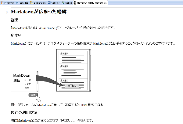Click the Debug bug icon
The width and height of the screenshot is (183, 124).
(x=63, y=3)
